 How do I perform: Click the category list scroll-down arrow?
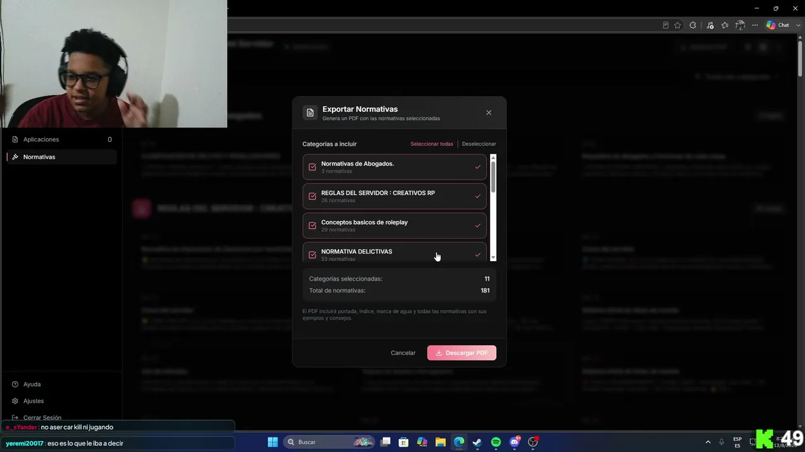tap(493, 257)
